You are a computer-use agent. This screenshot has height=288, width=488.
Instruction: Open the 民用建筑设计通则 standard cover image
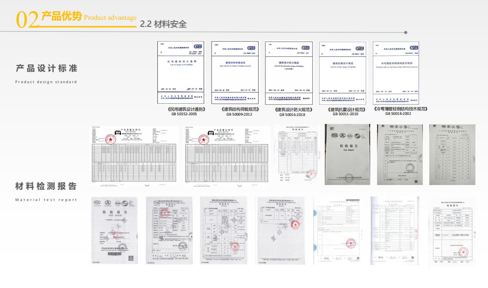[181, 72]
